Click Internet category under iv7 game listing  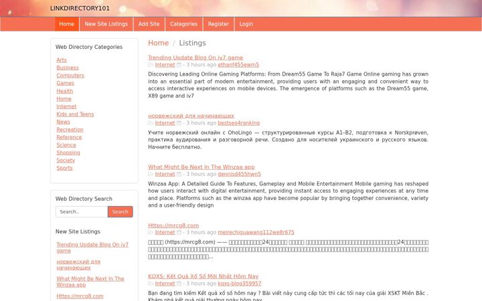pos(165,65)
